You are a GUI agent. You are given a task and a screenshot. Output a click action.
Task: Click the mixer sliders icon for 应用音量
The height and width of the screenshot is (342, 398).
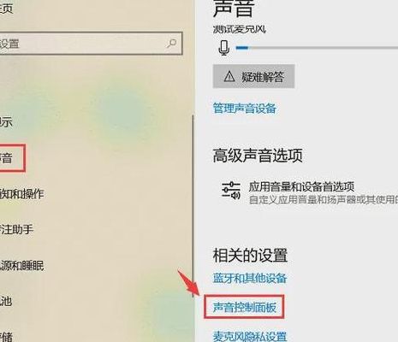click(231, 190)
